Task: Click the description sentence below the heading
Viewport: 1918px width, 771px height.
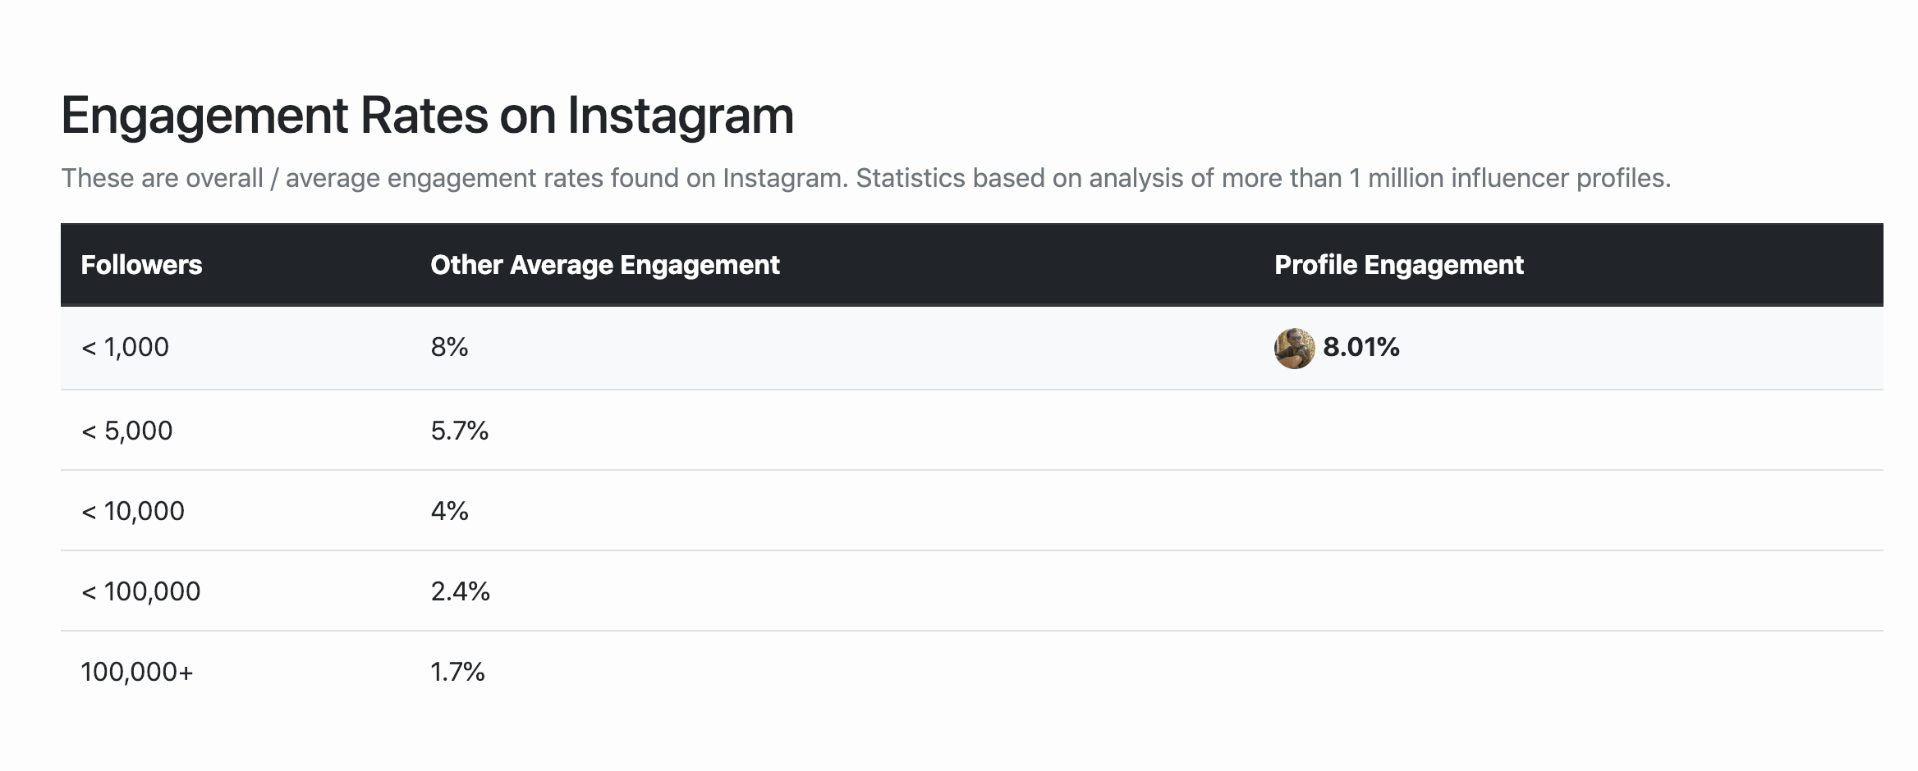Action: point(865,178)
